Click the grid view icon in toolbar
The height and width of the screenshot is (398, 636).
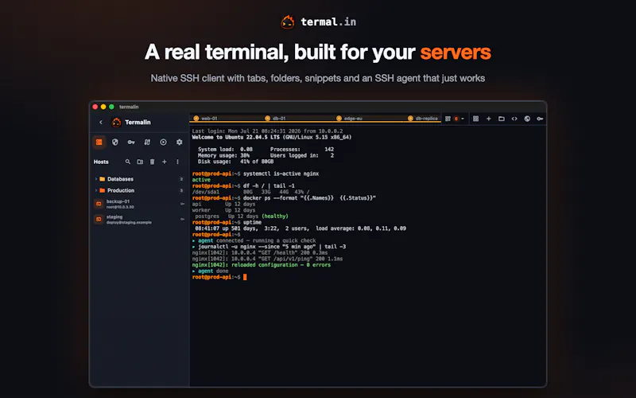(x=475, y=119)
